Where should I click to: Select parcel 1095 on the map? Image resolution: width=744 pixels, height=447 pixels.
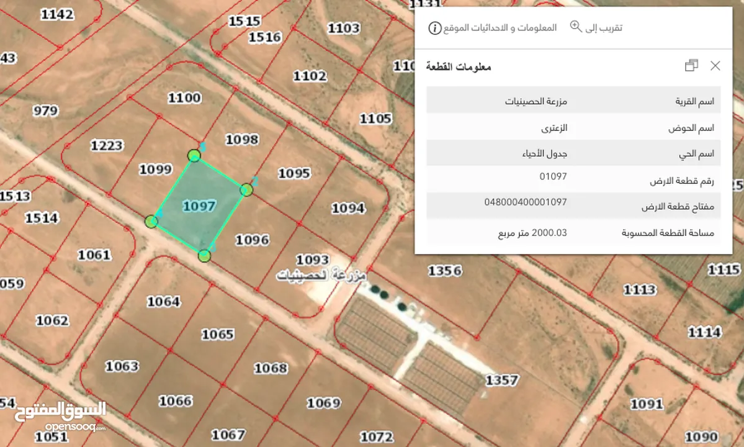294,174
